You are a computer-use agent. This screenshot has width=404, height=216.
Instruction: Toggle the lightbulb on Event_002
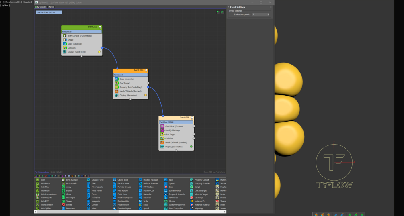pyautogui.click(x=100, y=27)
